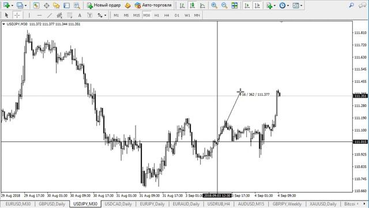This screenshot has height=208, width=369.
Task: Select the Fibonacci retracement tool
Action: pyautogui.click(x=70, y=16)
